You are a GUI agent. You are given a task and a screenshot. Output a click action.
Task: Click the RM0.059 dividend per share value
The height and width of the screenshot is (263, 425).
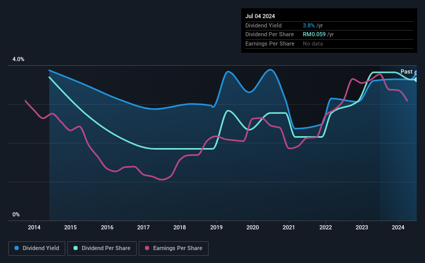coord(314,35)
